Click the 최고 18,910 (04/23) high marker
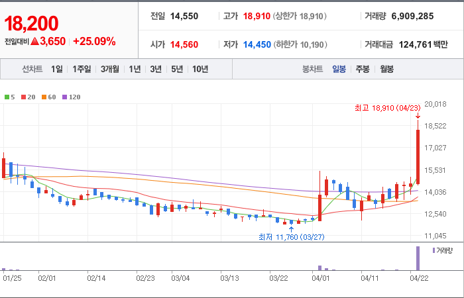The height and width of the screenshot is (298, 464). pyautogui.click(x=387, y=108)
